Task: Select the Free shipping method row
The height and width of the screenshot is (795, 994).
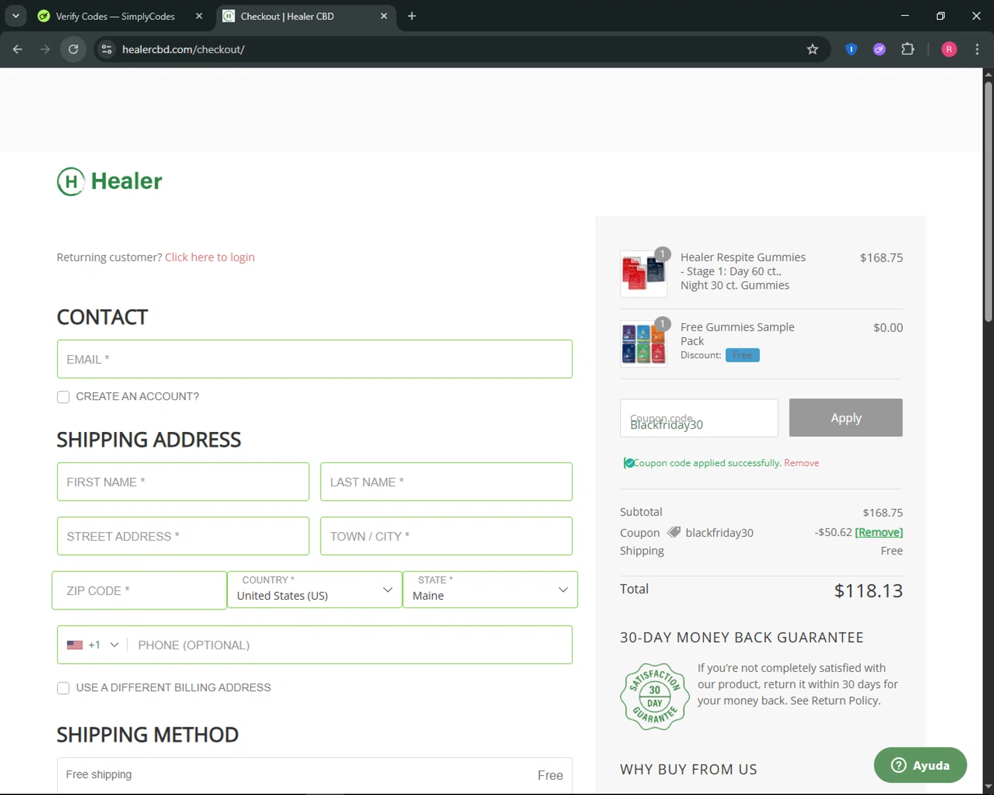Action: pyautogui.click(x=315, y=774)
